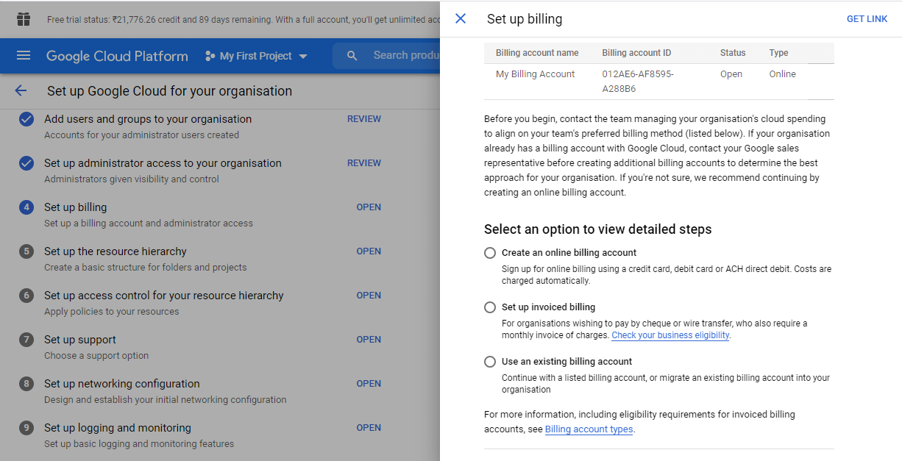This screenshot has width=902, height=461.
Task: Click Select an option to view detailed steps heading
Action: (598, 229)
